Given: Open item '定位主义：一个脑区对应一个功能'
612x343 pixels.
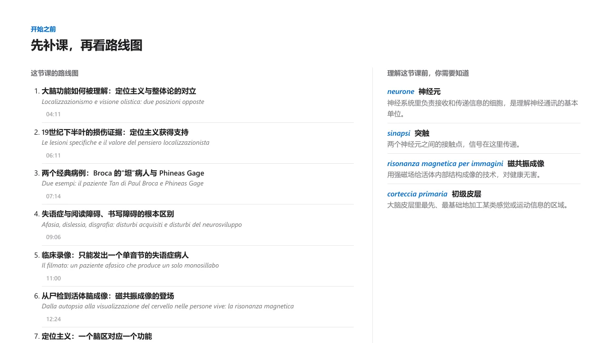Looking at the screenshot, I should 97,336.
